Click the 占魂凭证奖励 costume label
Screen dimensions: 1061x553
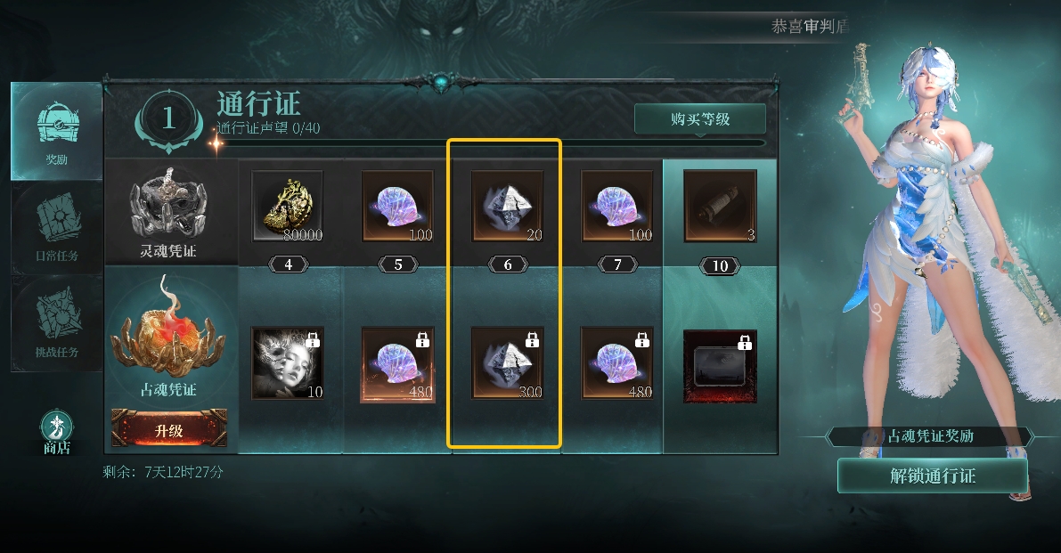click(931, 436)
